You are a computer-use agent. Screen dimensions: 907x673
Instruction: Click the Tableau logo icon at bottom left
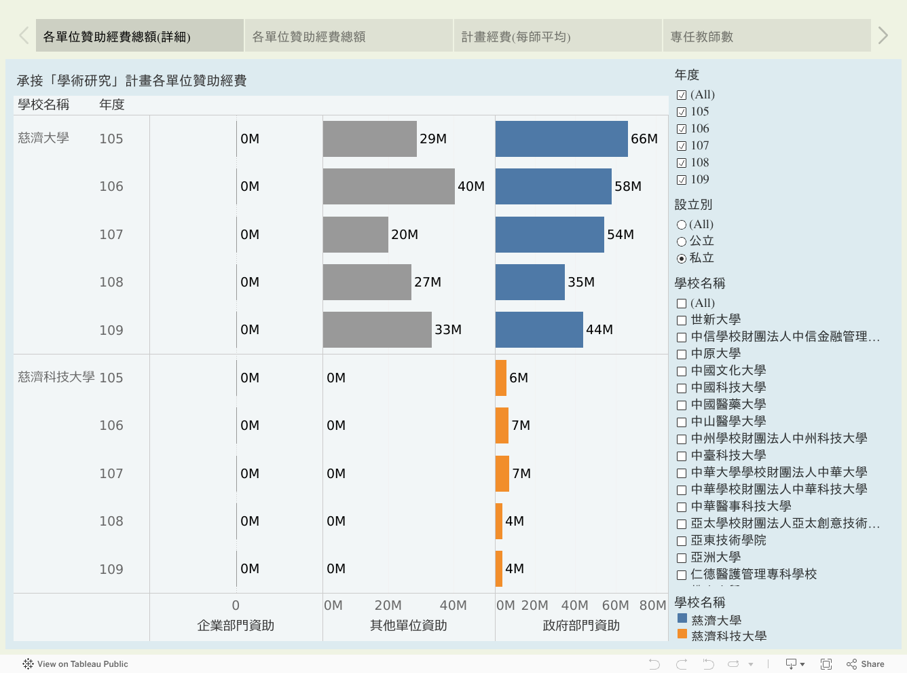point(28,664)
